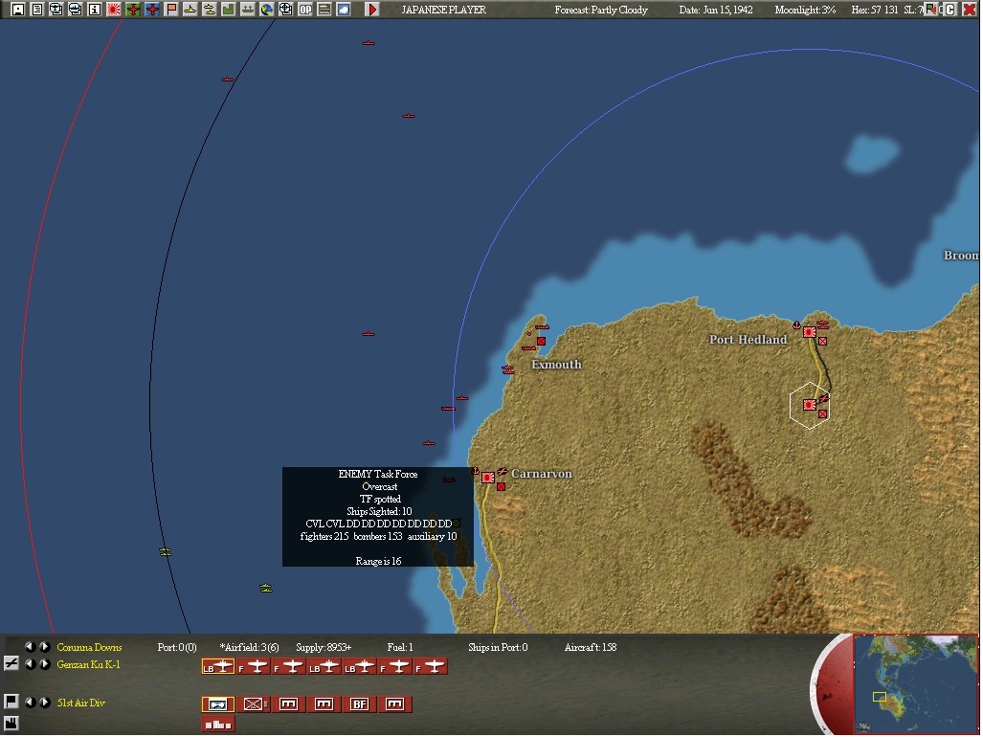Click the base inside the white hex outline

810,405
